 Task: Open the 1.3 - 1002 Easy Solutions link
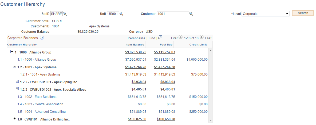tap(37, 97)
